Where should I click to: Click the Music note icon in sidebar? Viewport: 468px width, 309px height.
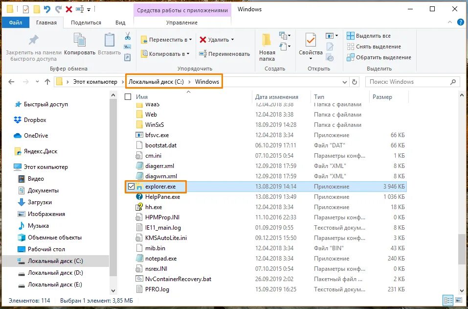click(21, 226)
